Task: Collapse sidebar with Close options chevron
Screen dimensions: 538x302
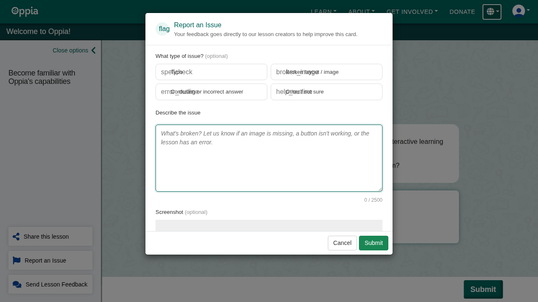Action: (x=74, y=50)
